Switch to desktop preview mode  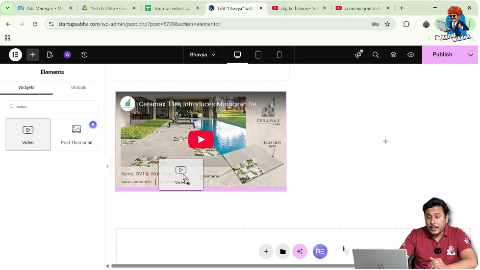238,55
